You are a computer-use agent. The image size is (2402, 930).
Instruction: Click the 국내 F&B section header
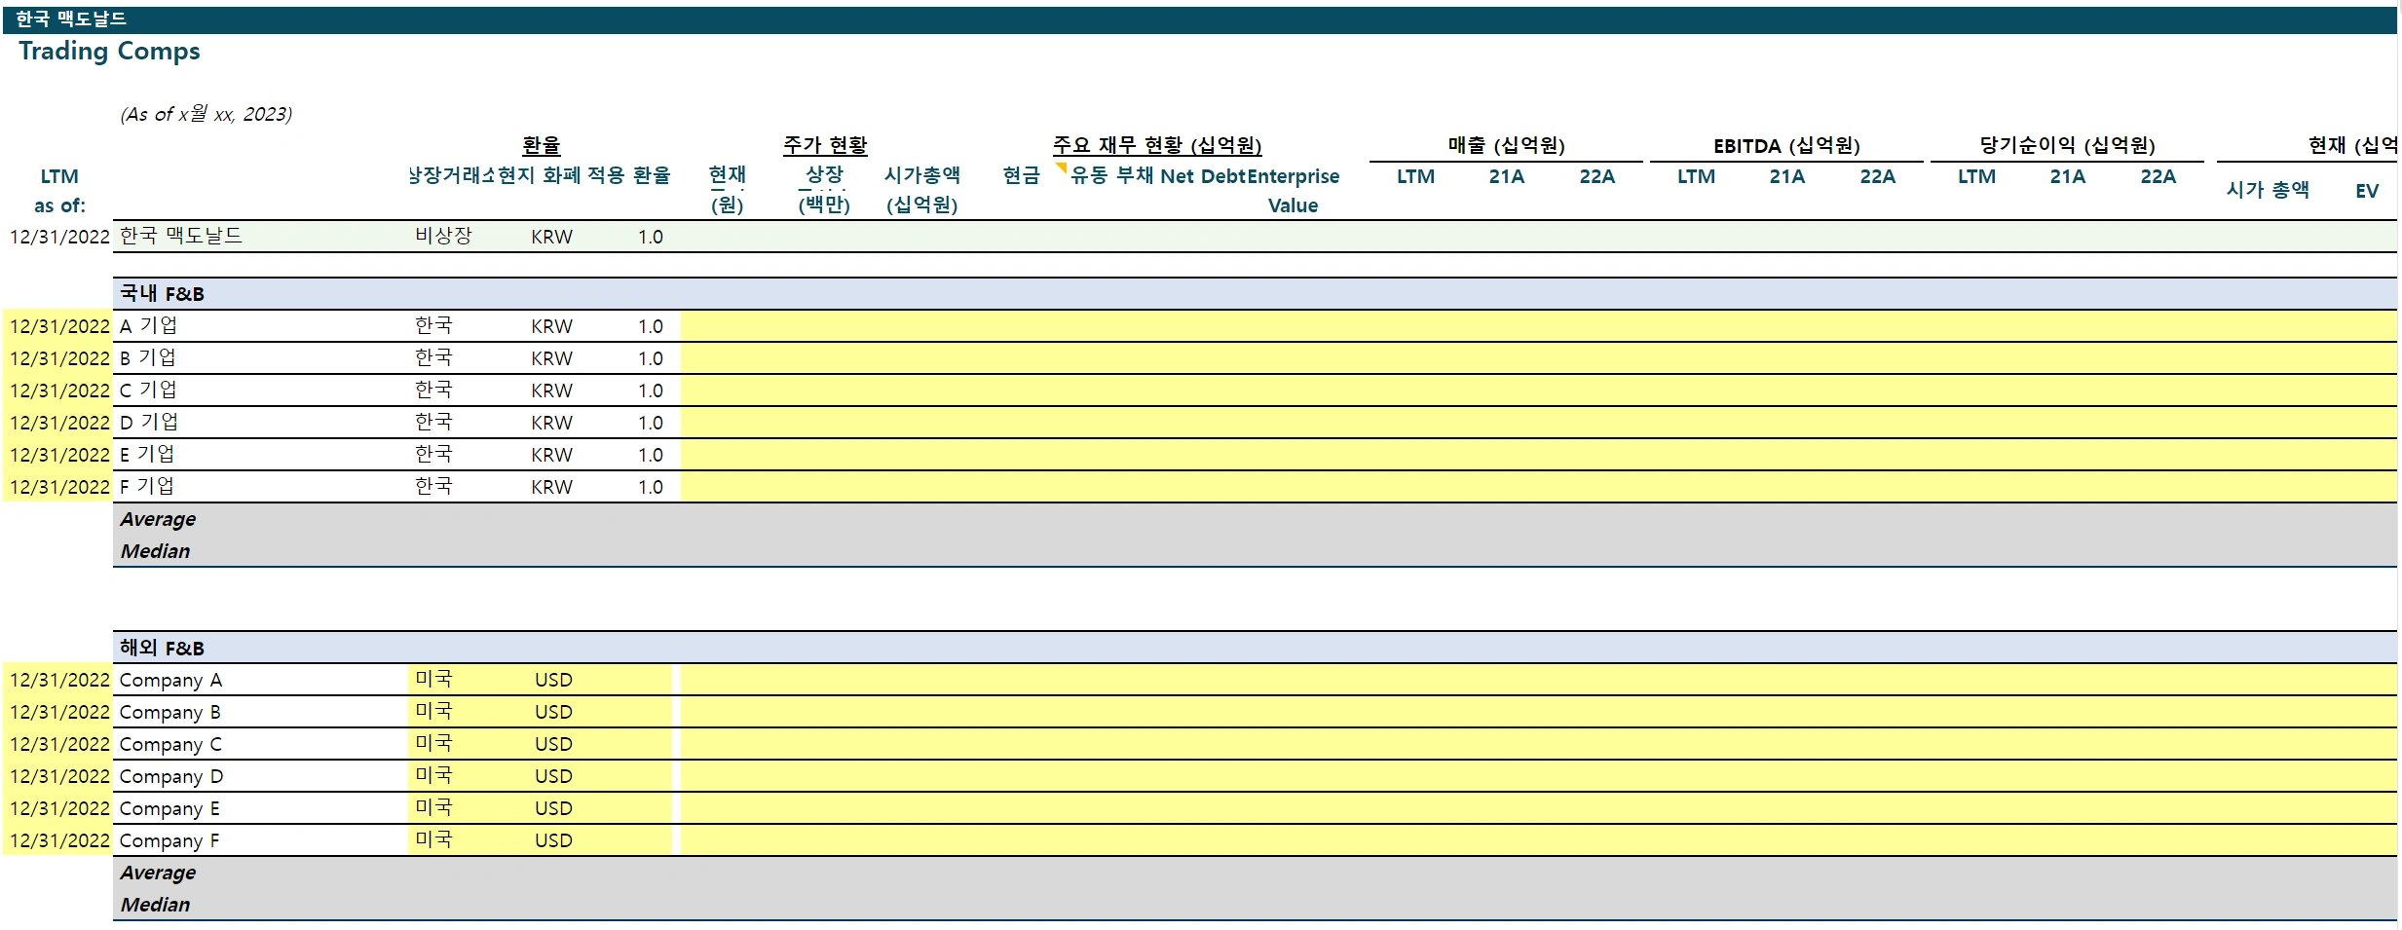coord(162,294)
